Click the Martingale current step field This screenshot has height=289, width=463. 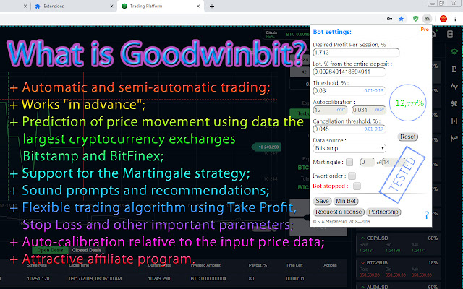coord(367,162)
